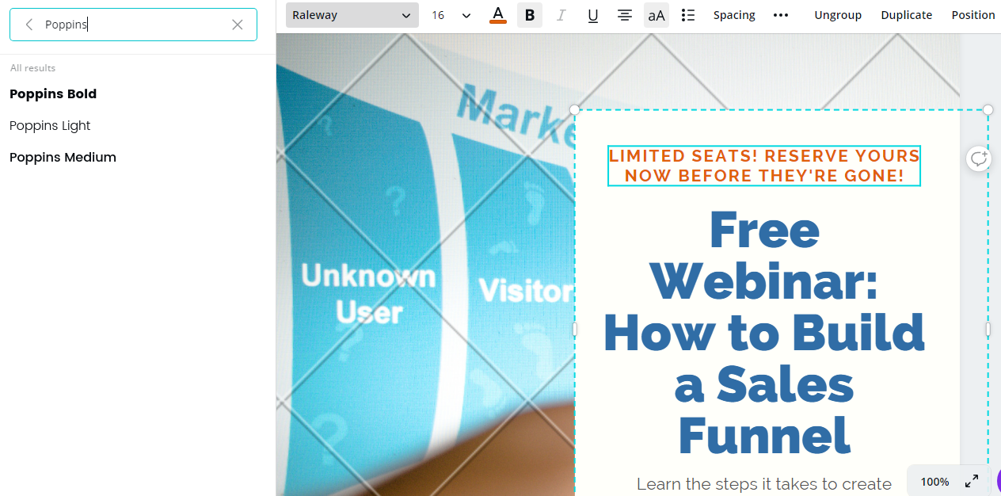Viewport: 1001px width, 496px height.
Task: Open the Raleway font family dropdown
Action: [x=352, y=15]
